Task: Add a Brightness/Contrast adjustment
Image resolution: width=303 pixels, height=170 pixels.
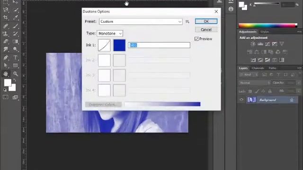Action: (253, 44)
